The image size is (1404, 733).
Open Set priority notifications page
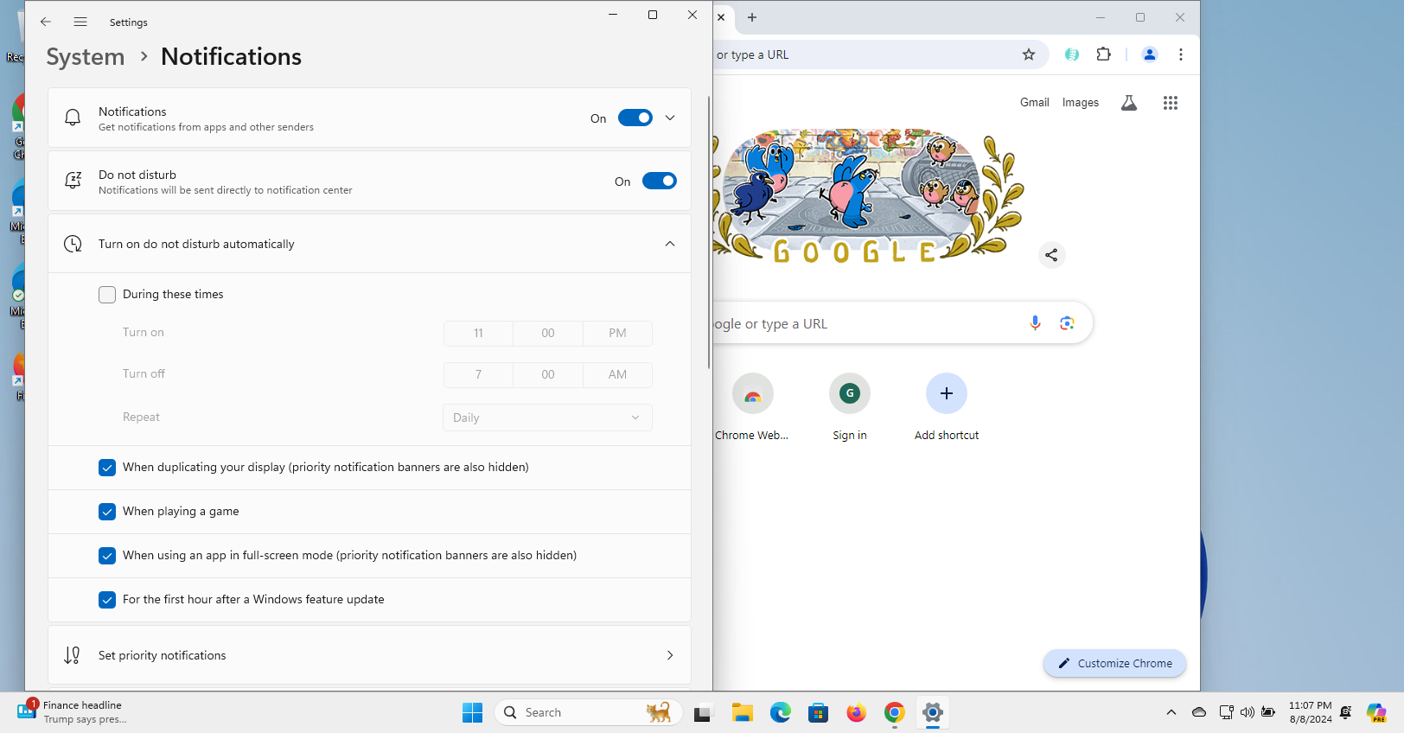(x=369, y=655)
